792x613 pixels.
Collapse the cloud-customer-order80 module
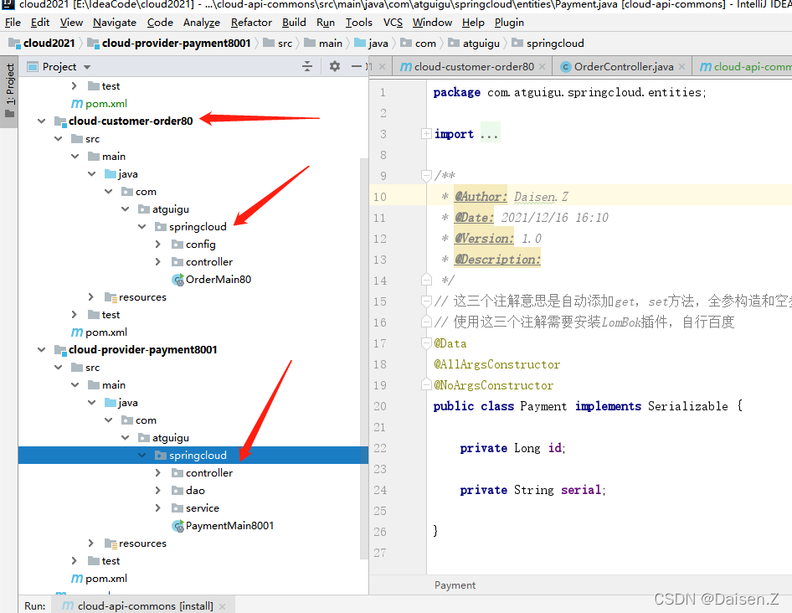(41, 121)
